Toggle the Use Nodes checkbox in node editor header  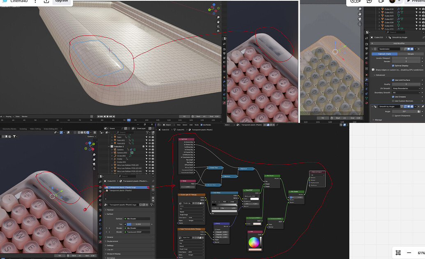coord(201,125)
